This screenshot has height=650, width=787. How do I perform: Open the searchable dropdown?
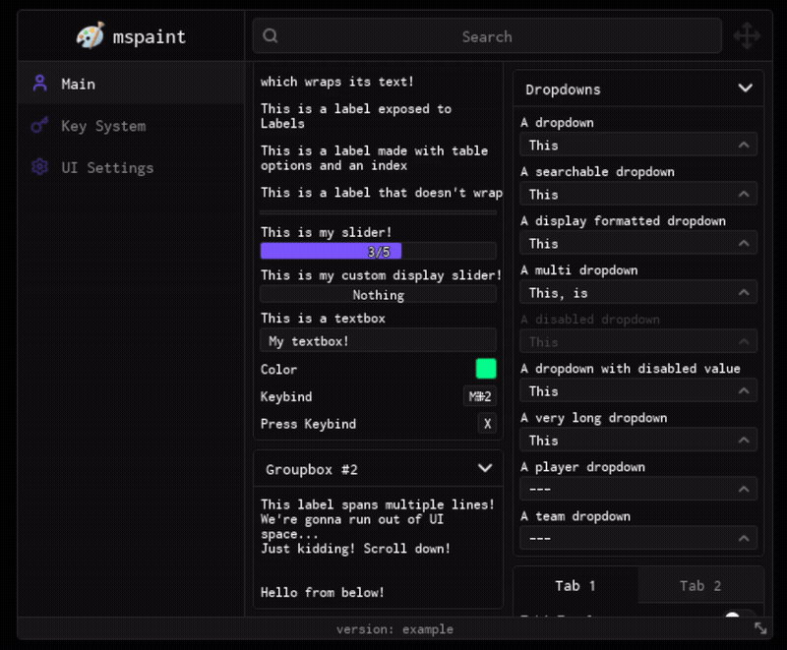click(638, 194)
